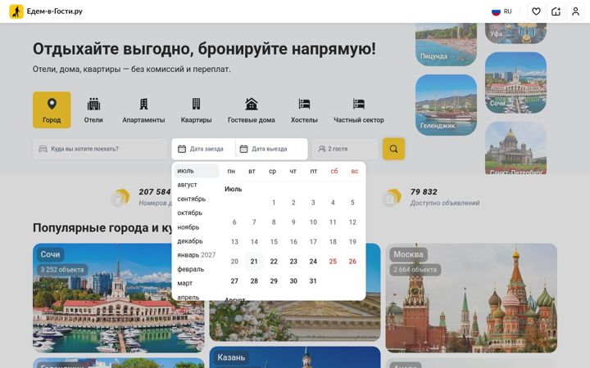Screen dimensions: 590x368
Task: Select the Город category tab
Action: pos(52,110)
